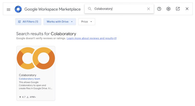Expand the Works with Drive dropdown

point(60,22)
